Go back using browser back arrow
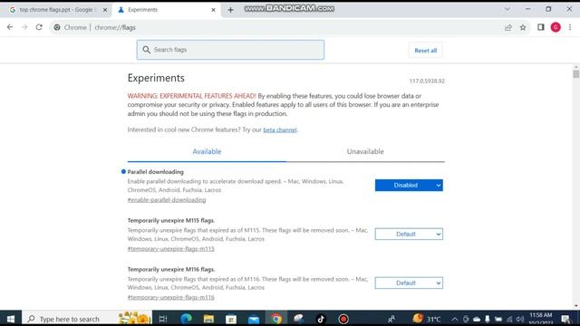The image size is (580, 326). [x=10, y=27]
